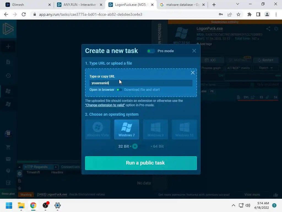Open Chrome three-dot menu
Screen dimensions: 282x212
[x=276, y=14]
